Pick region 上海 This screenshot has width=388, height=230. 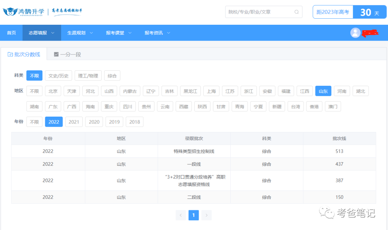pos(211,91)
